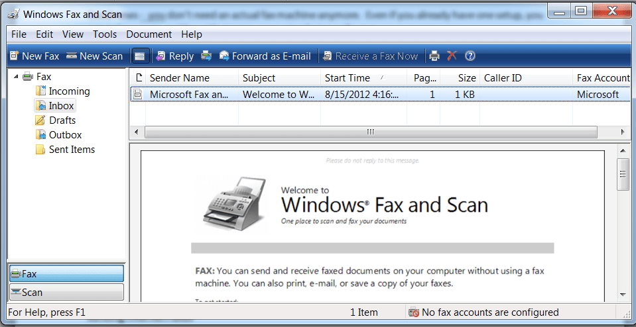Open Help via question mark icon
Image resolution: width=636 pixels, height=327 pixels.
[470, 56]
